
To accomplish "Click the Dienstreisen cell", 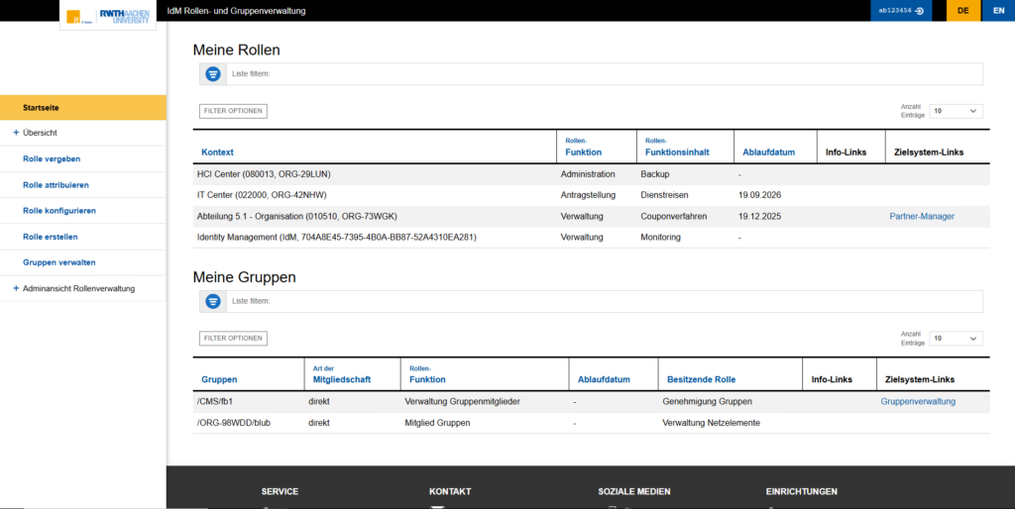I will pyautogui.click(x=664, y=195).
